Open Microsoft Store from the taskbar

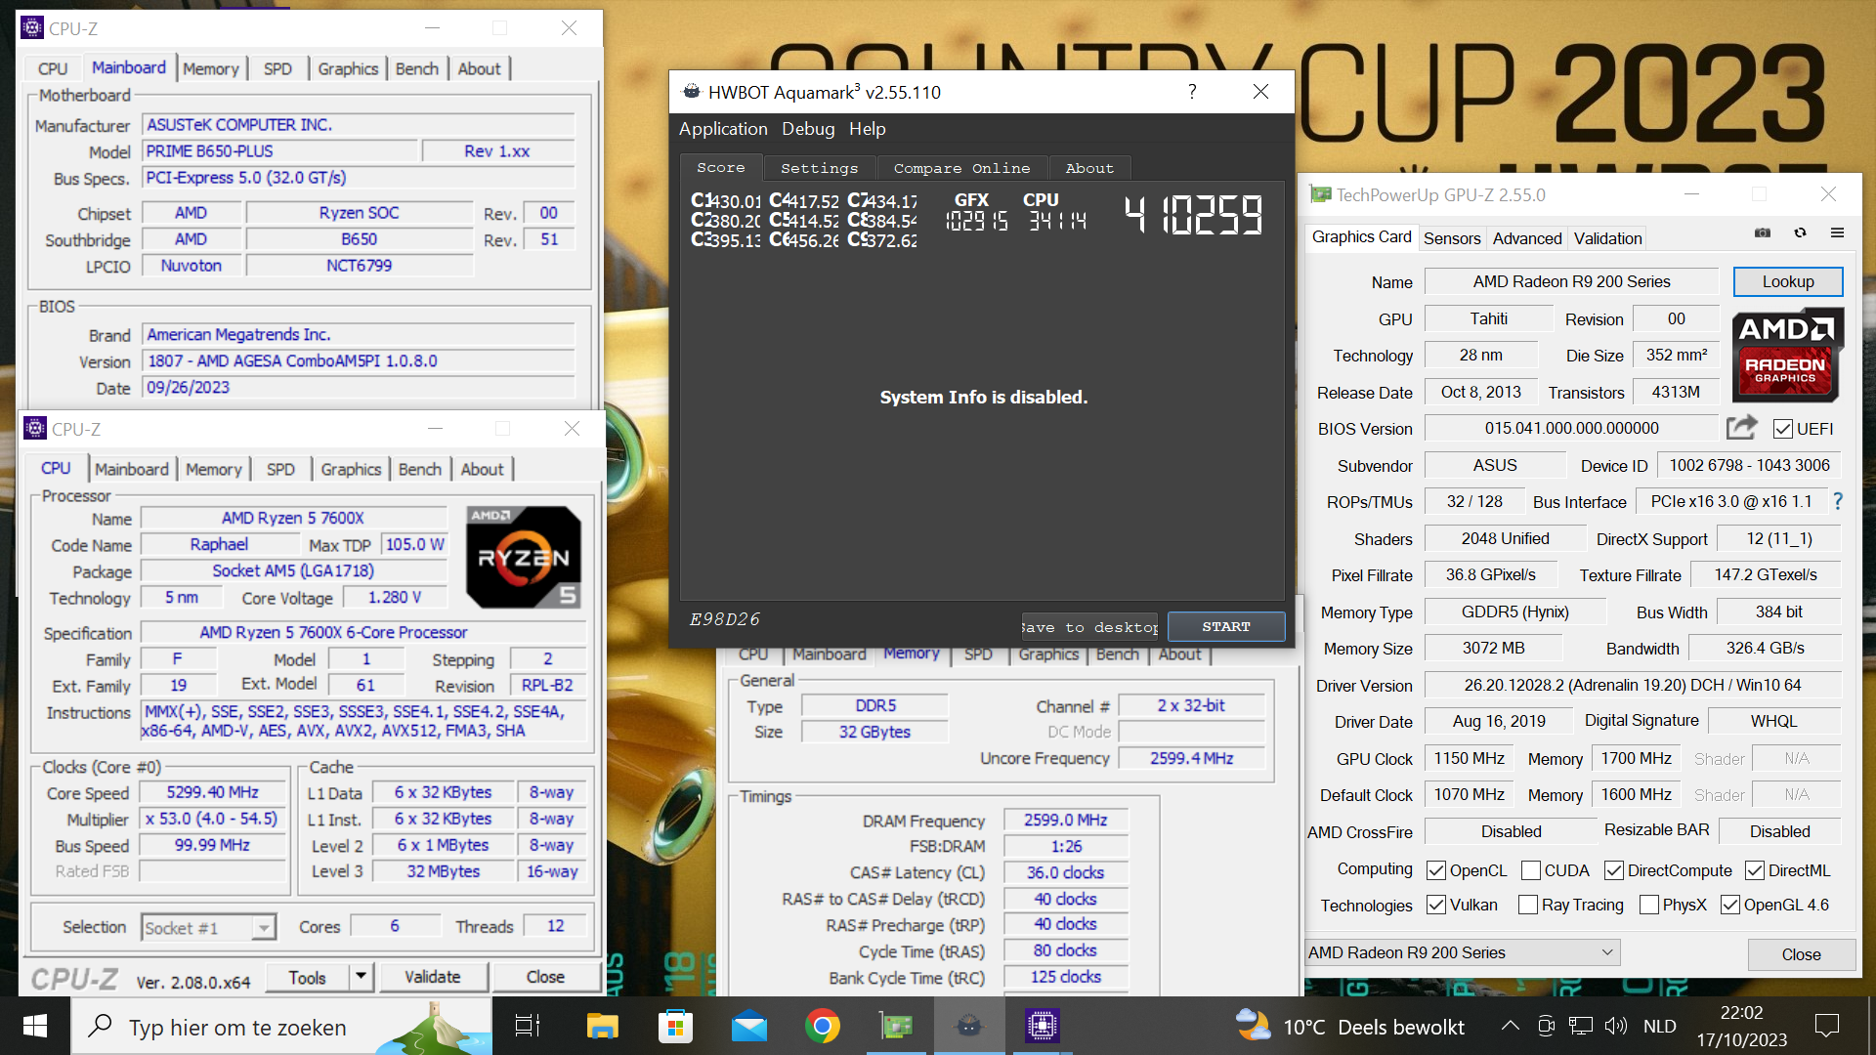(x=675, y=1026)
